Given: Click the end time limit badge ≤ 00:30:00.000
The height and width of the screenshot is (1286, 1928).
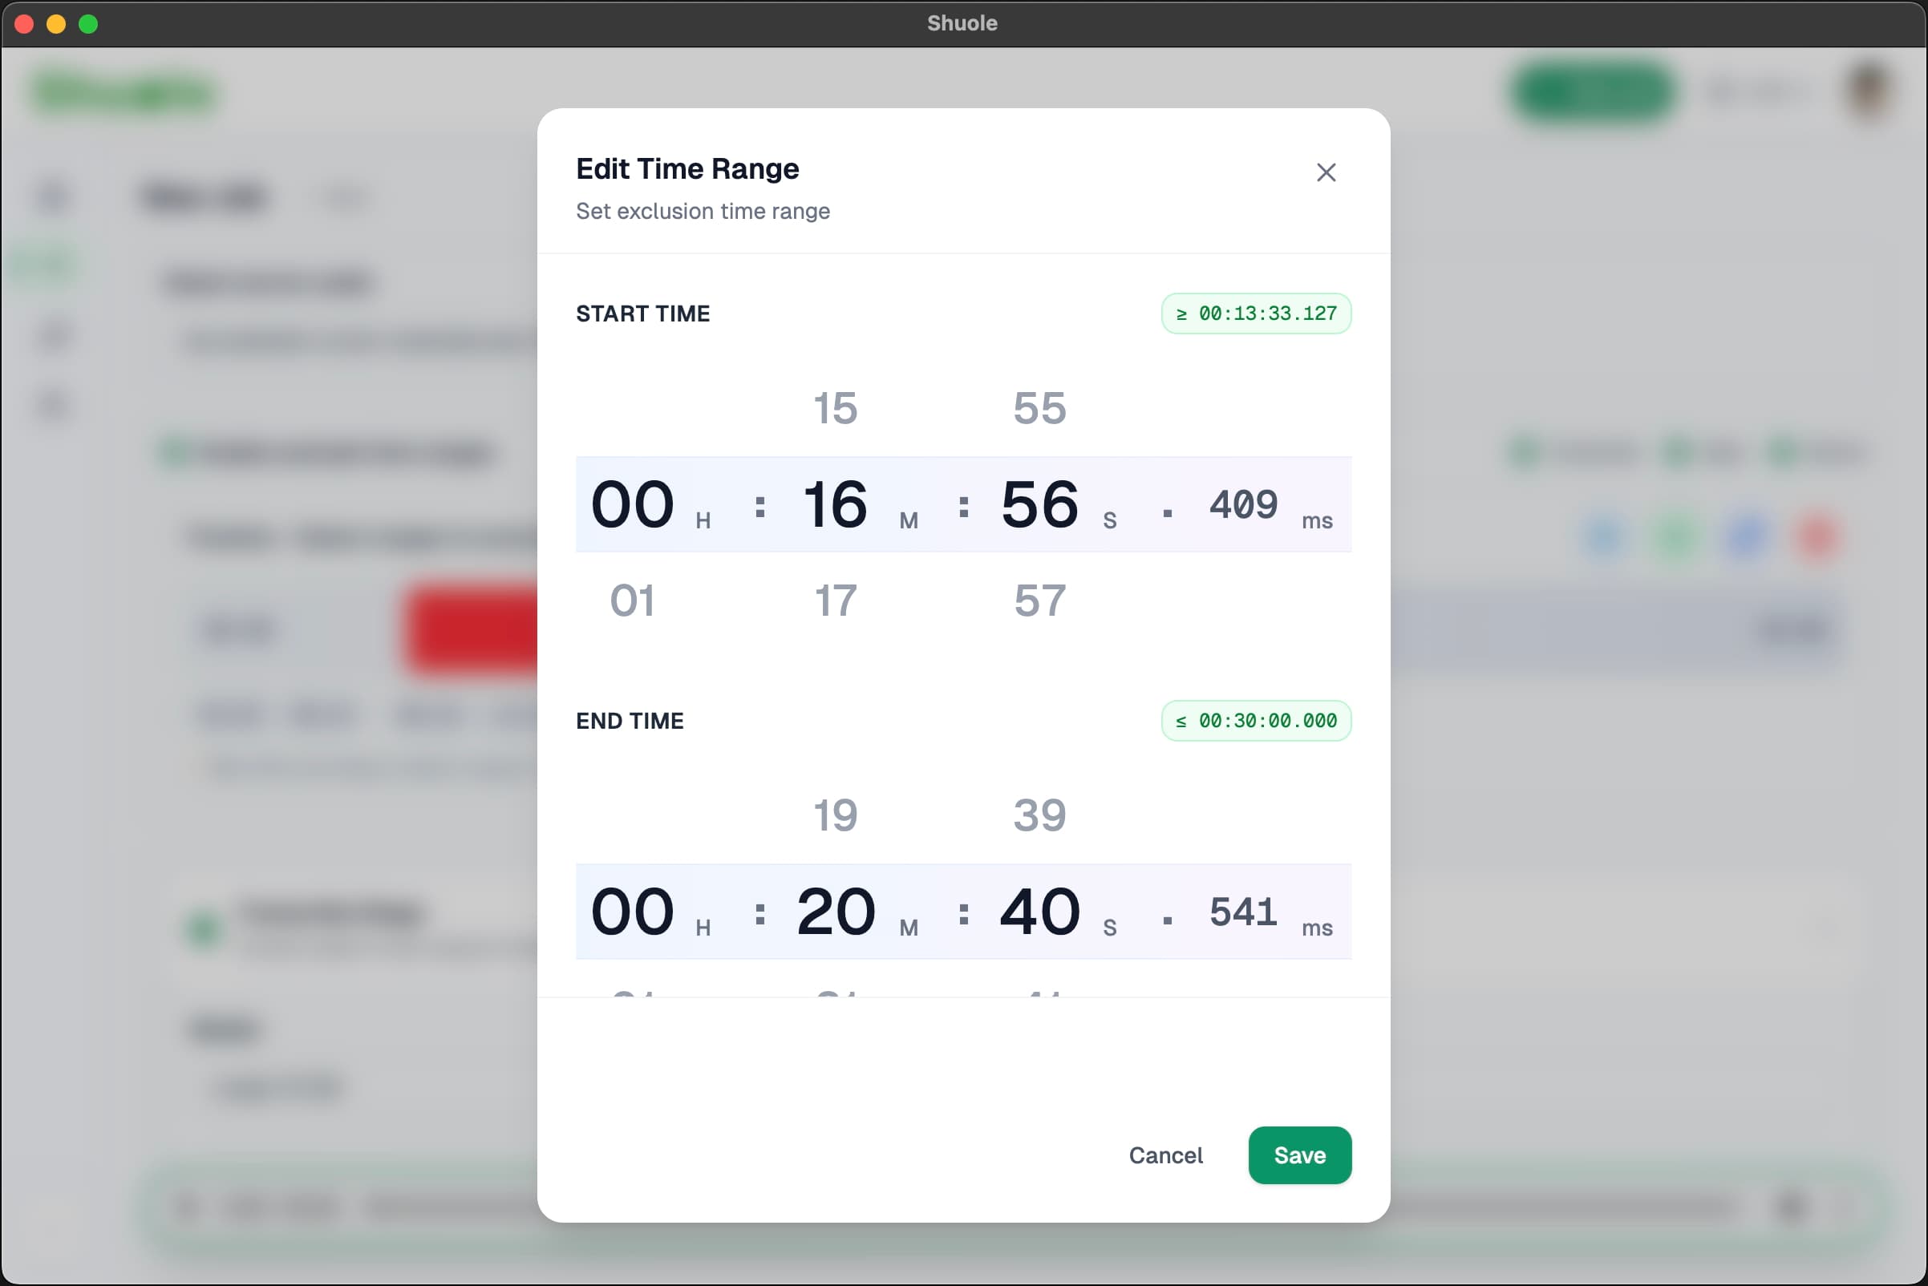Looking at the screenshot, I should (1255, 721).
